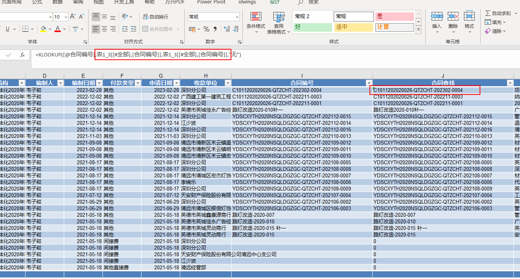Open the 收款单位 column filter
The height and width of the screenshot is (279, 520).
click(228, 83)
